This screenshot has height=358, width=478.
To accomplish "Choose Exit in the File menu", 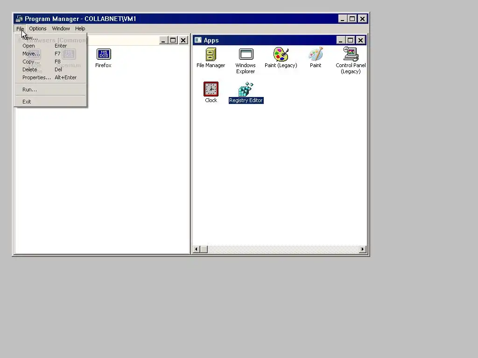I will pos(50,102).
